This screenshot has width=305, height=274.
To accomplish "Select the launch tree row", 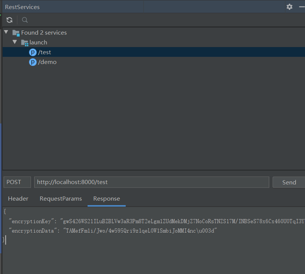I will click(x=154, y=42).
